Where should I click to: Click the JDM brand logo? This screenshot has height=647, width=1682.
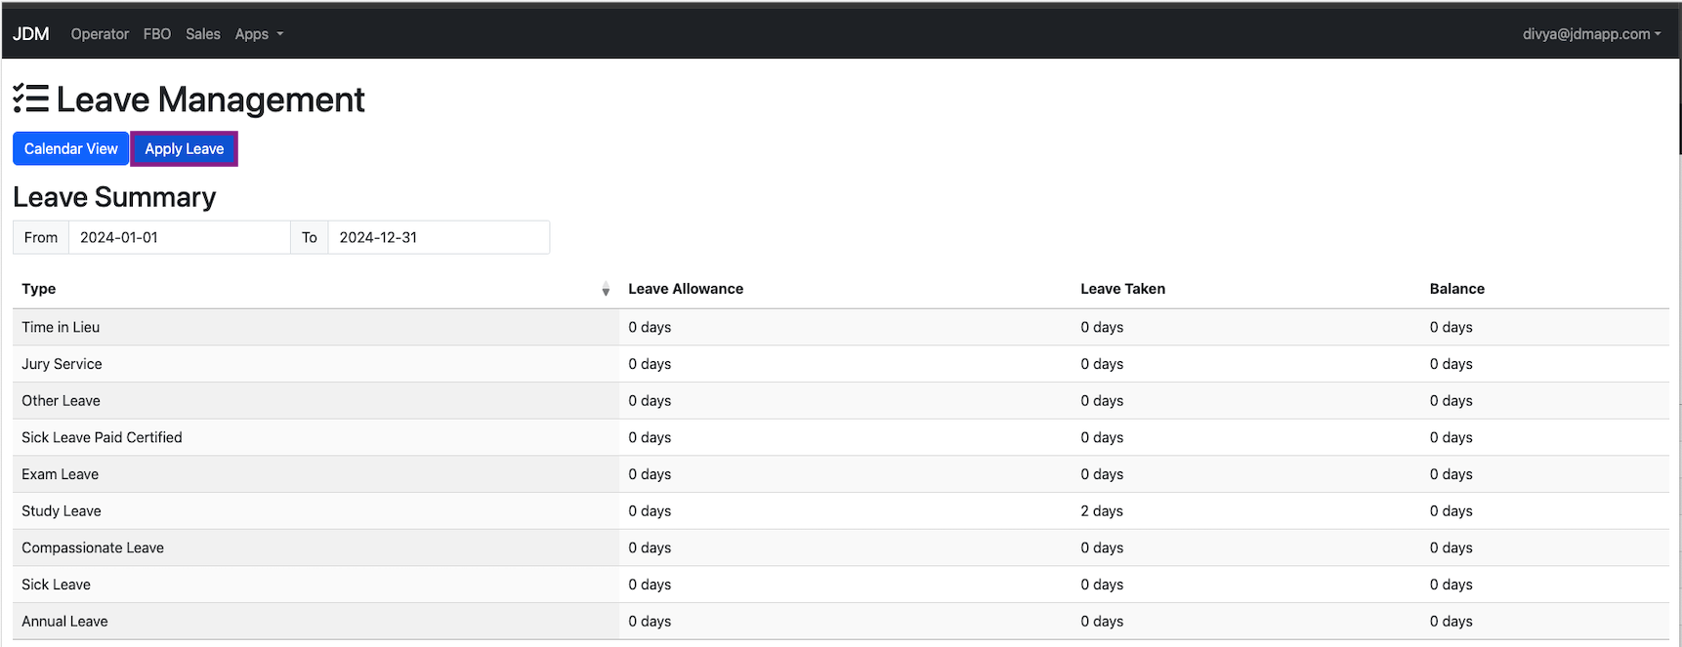point(31,34)
